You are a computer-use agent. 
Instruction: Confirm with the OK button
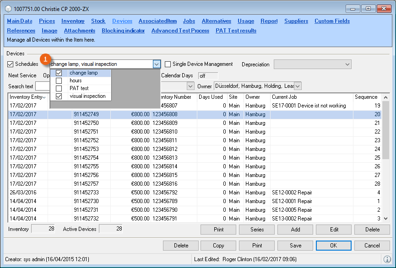[x=334, y=246]
